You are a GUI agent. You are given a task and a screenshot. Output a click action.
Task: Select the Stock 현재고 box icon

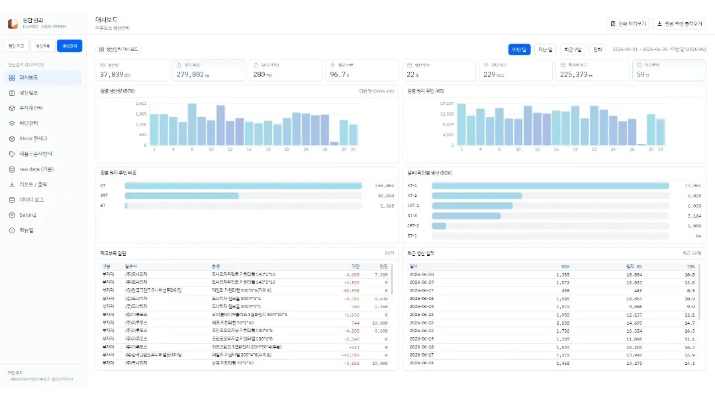click(x=12, y=139)
